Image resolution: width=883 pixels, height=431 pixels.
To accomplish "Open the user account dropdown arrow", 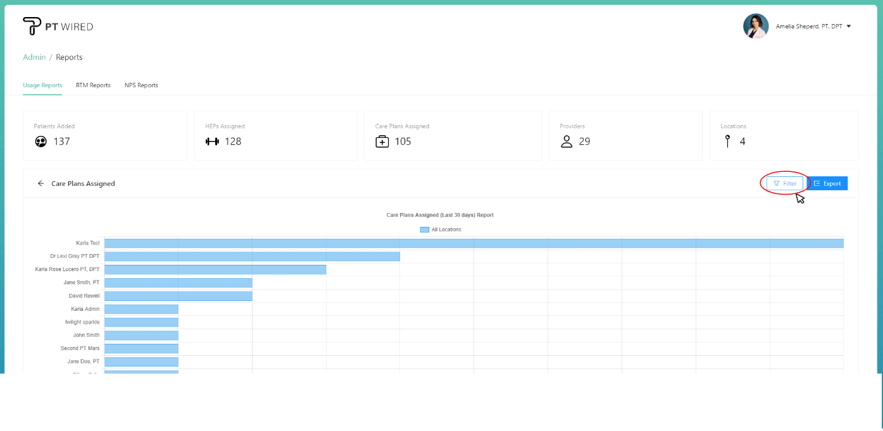I will 848,27.
